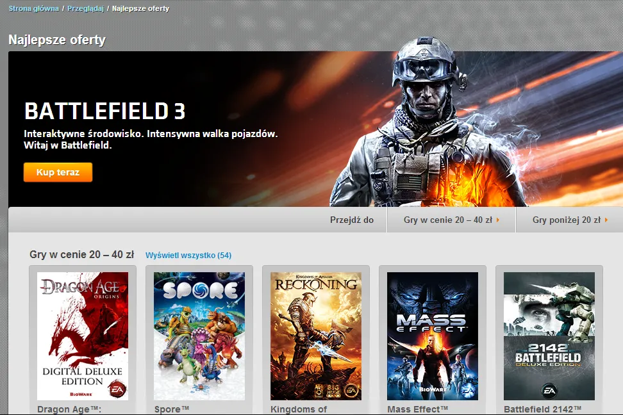The image size is (623, 415).
Task: Open Wyświetl wszystko (54) link
Action: [188, 256]
